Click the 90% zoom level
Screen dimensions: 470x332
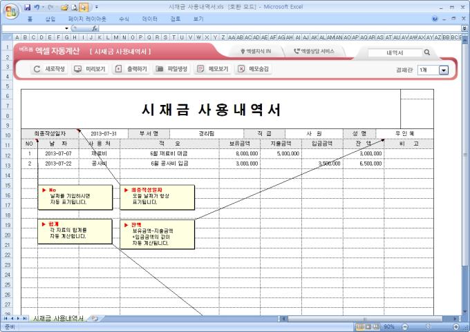point(389,326)
